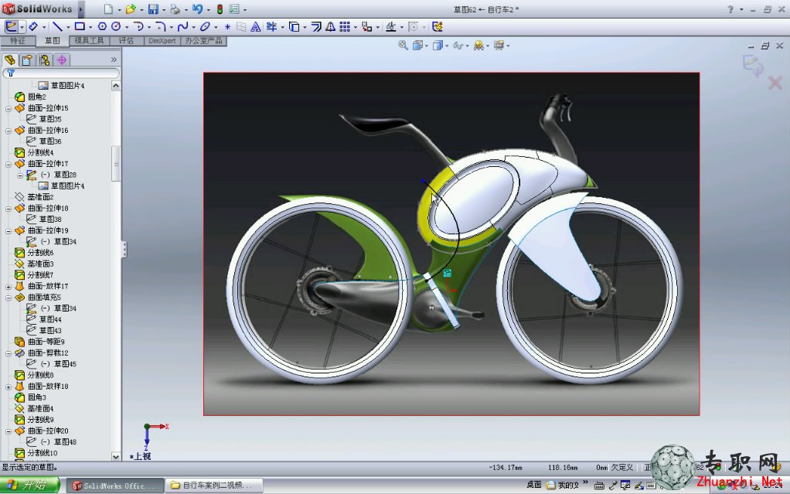This screenshot has height=494, width=790.
Task: Click the Undo arrow icon
Action: tap(198, 9)
